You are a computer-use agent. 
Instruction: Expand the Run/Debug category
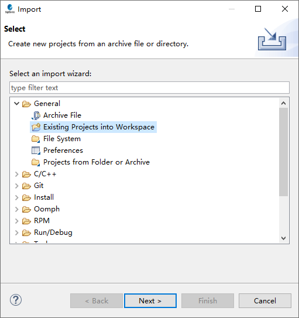(16, 232)
